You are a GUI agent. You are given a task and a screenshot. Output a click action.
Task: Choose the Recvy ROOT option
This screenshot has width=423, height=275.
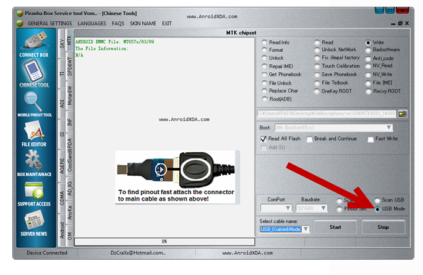[368, 91]
